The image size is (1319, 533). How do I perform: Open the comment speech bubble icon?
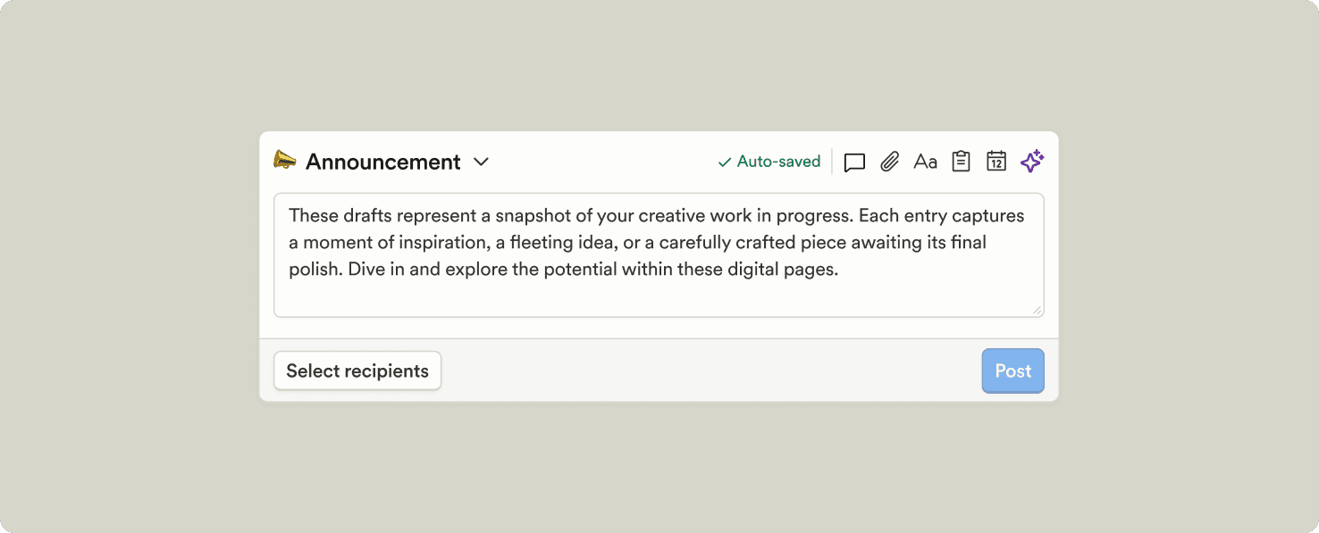pyautogui.click(x=854, y=162)
